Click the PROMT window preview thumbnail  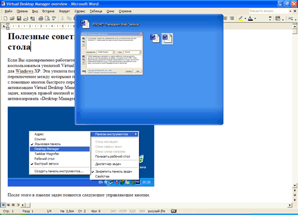(x=111, y=53)
